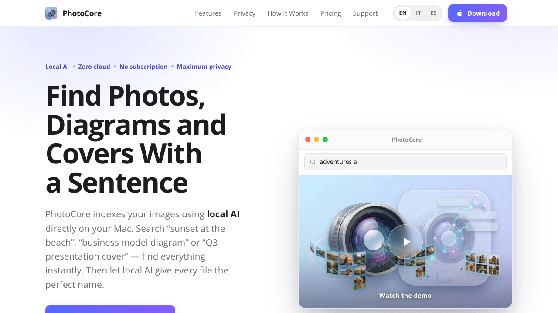Screen dimensions: 558x313
Task: Click the PhotoCore demo window title
Action: pos(407,140)
